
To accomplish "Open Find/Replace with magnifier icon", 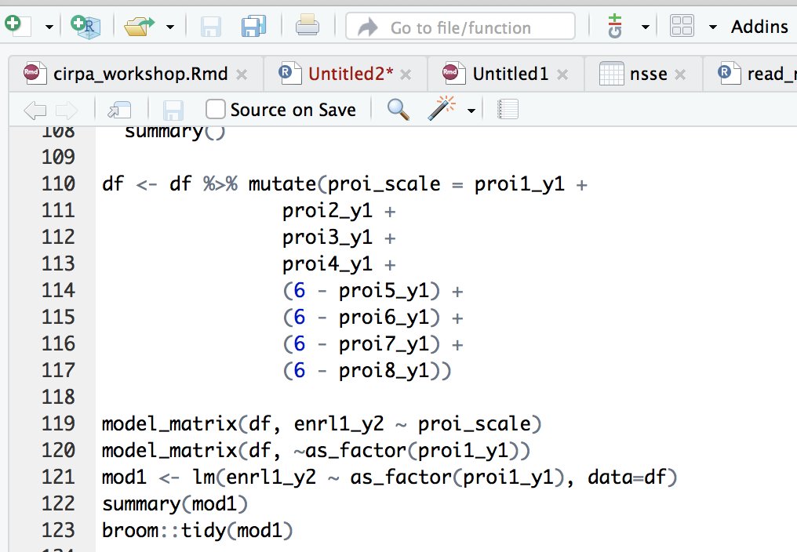I will tap(398, 109).
